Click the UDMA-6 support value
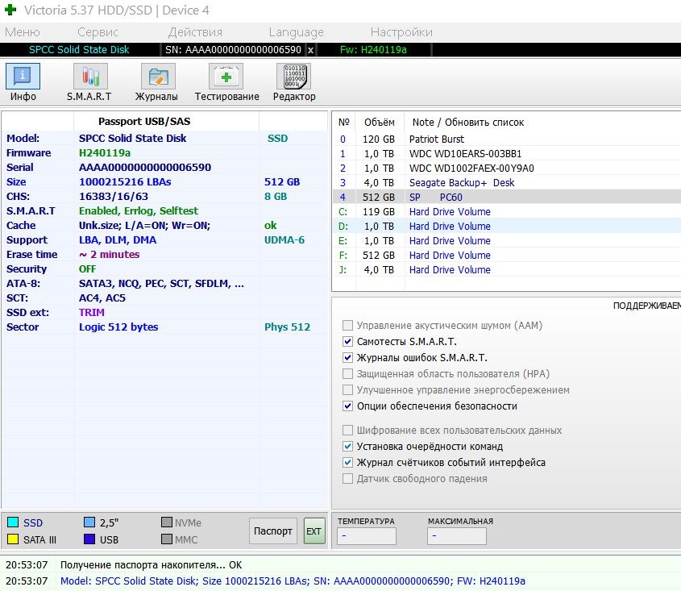 click(x=284, y=240)
